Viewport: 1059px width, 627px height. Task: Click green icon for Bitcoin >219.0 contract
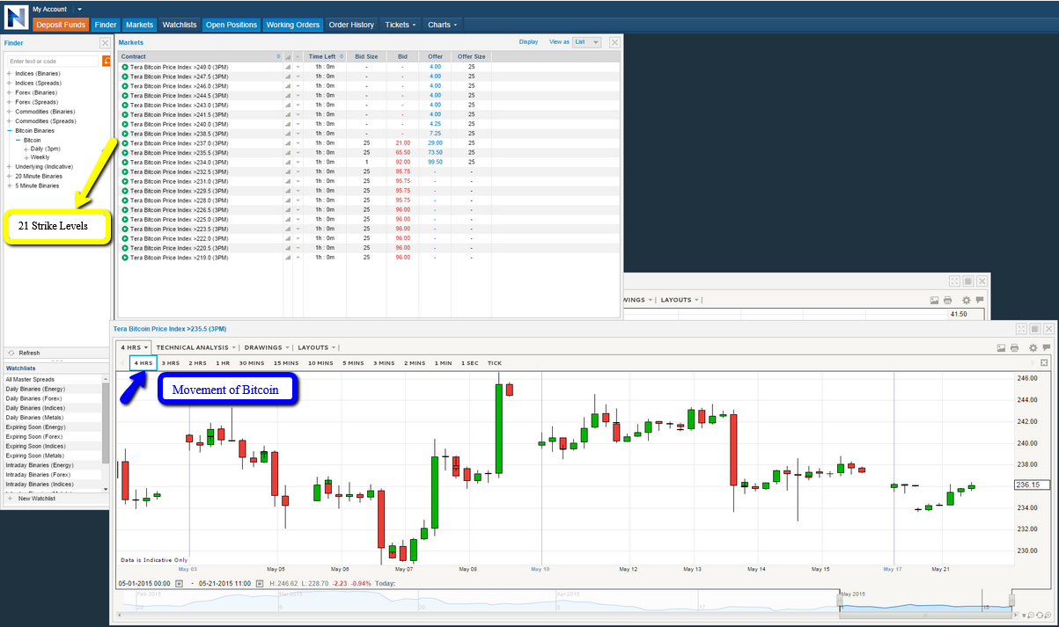(x=125, y=258)
